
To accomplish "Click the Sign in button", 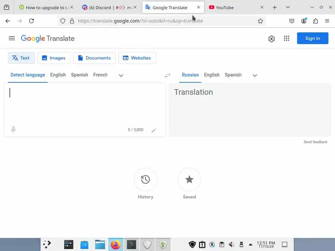I will click(x=312, y=38).
